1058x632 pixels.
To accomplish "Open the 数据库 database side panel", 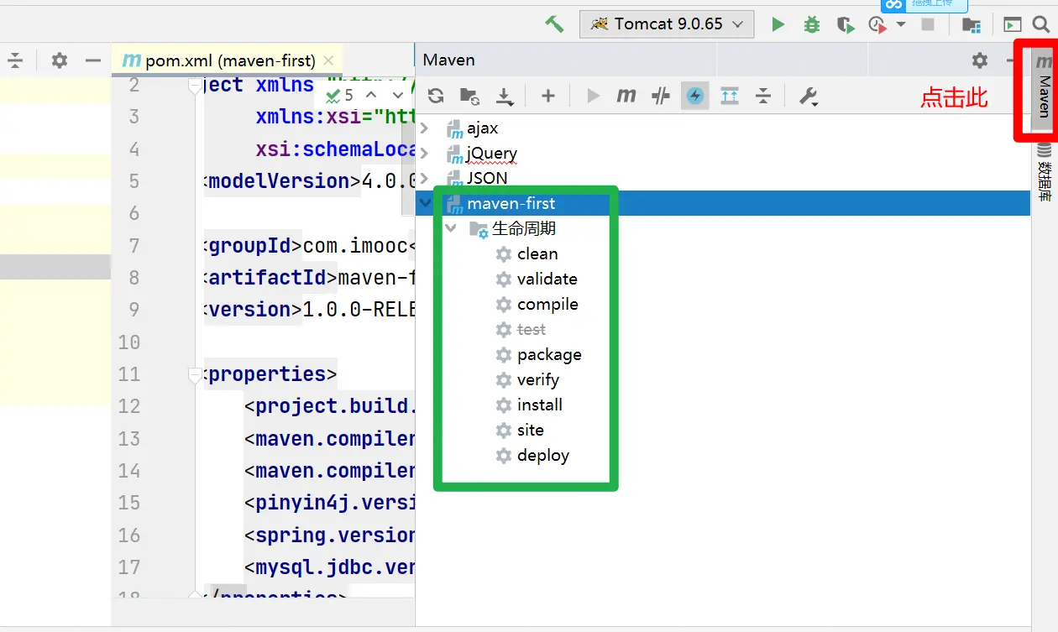I will click(x=1044, y=172).
